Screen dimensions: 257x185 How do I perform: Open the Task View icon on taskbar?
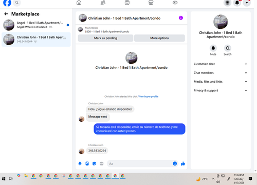pos(11,179)
